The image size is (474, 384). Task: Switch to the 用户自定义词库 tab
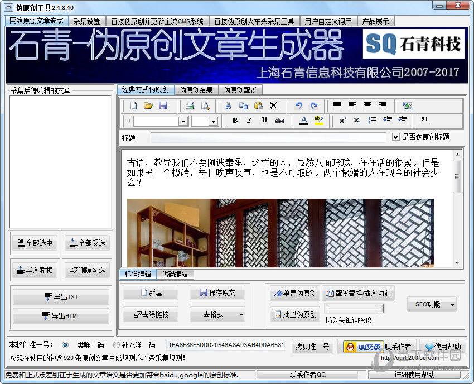(328, 21)
